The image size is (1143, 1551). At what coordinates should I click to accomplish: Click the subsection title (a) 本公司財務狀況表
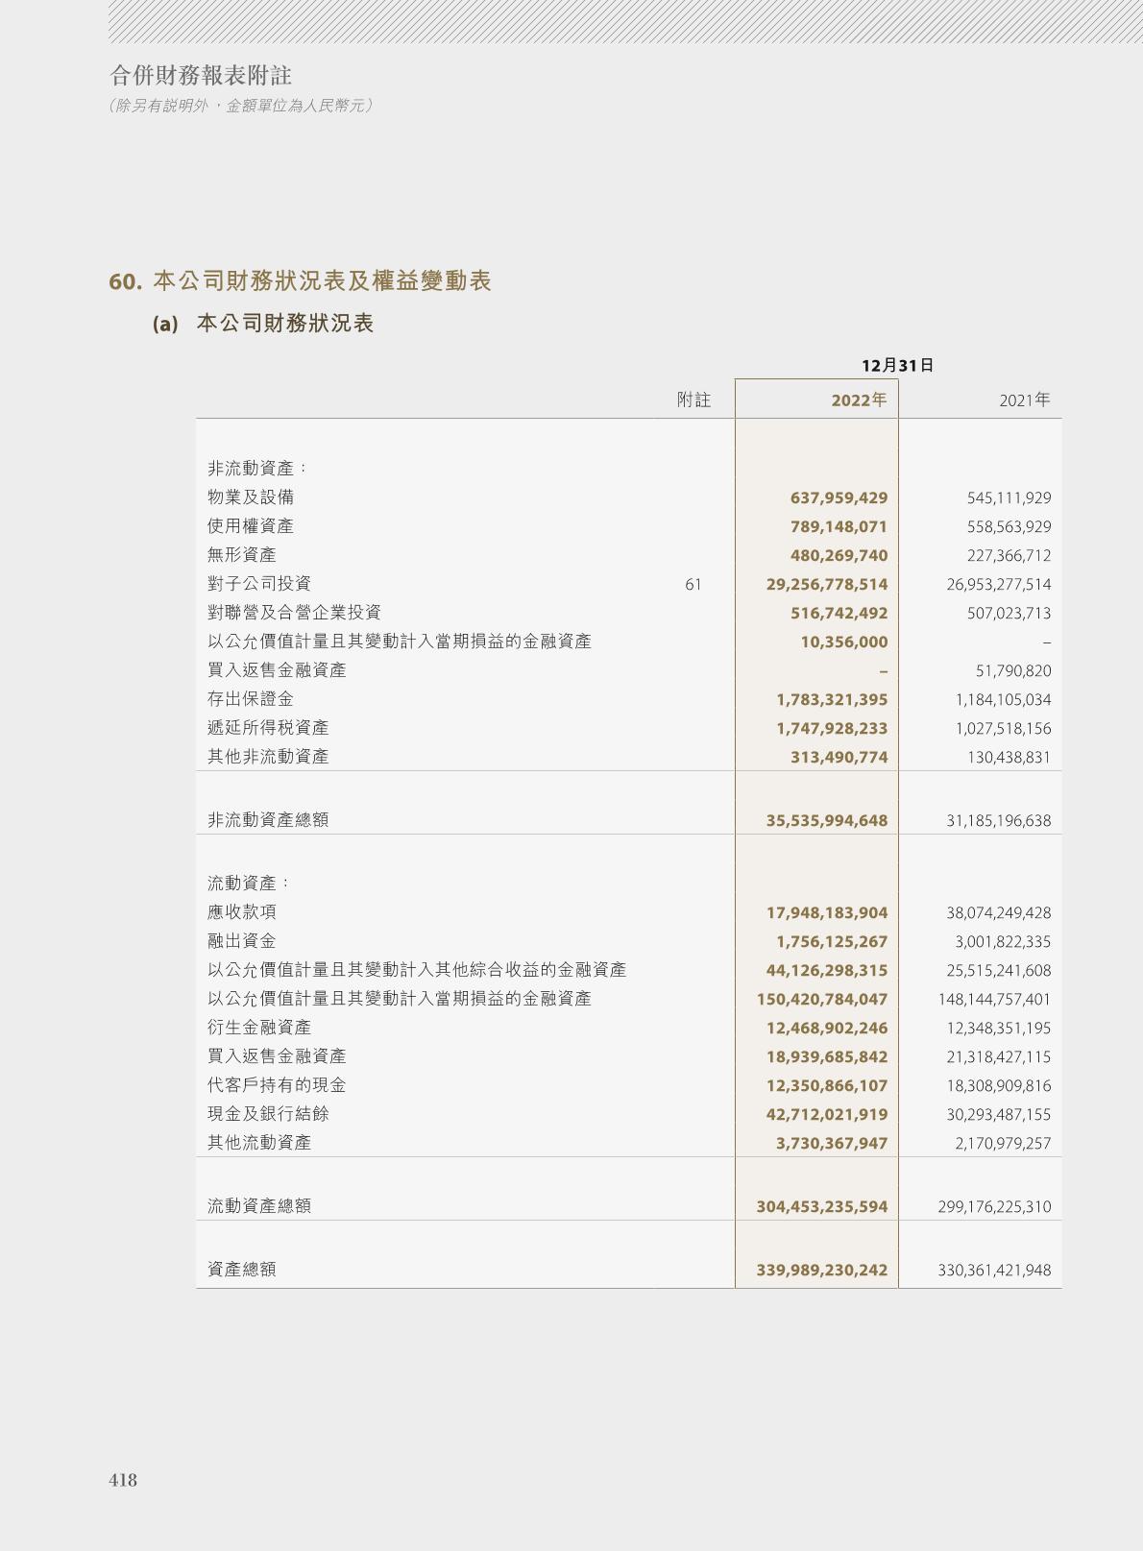click(262, 324)
